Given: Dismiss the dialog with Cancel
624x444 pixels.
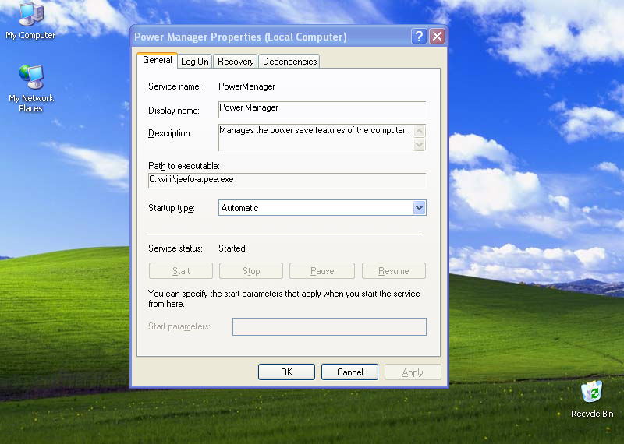Looking at the screenshot, I should click(x=349, y=372).
